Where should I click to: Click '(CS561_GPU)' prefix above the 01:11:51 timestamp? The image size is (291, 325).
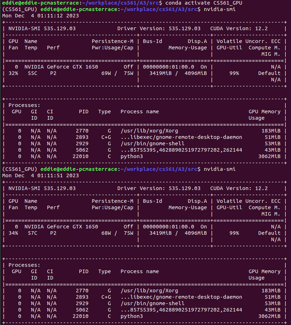[20, 169]
